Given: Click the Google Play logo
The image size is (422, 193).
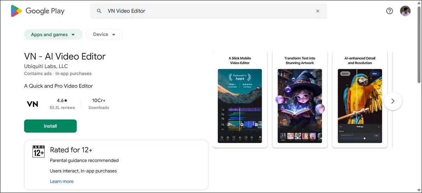Looking at the screenshot, I should [x=38, y=11].
